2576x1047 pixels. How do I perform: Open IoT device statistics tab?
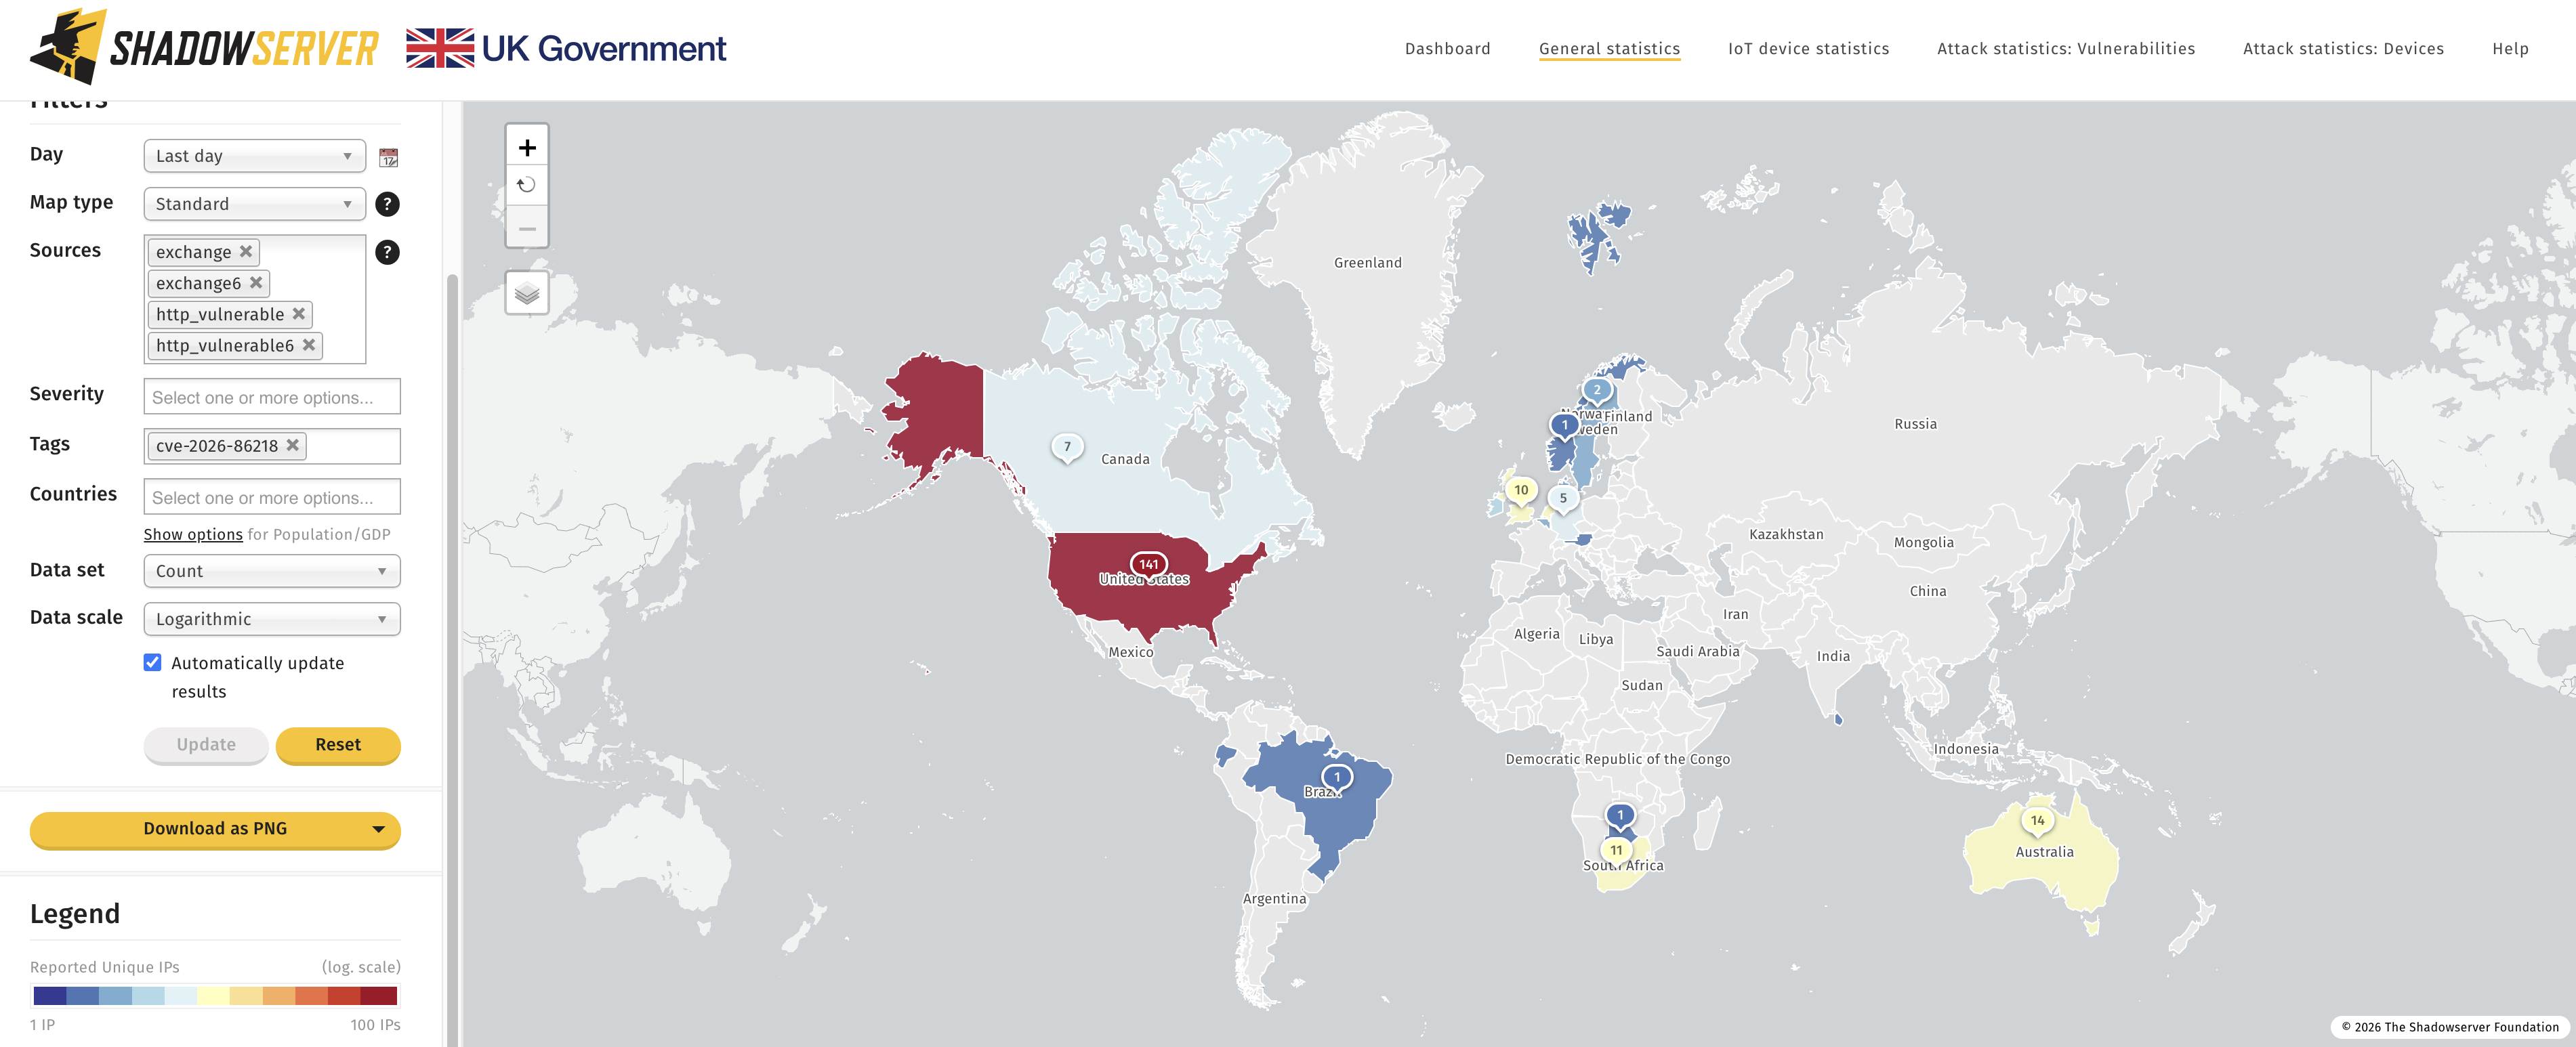(1808, 48)
